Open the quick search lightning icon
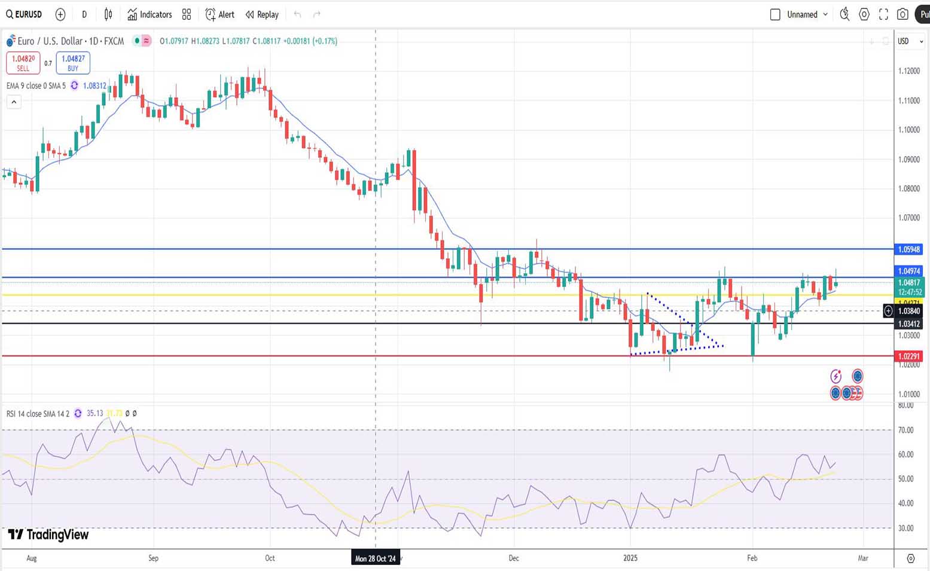This screenshot has height=571, width=930. pos(844,14)
